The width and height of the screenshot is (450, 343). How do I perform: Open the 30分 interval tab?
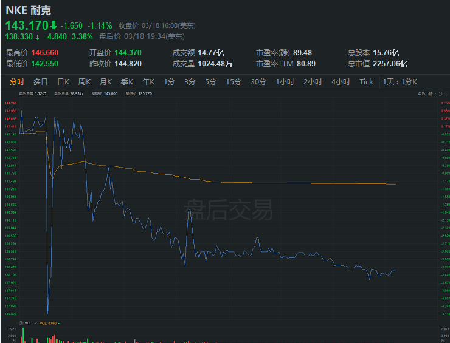pos(258,82)
